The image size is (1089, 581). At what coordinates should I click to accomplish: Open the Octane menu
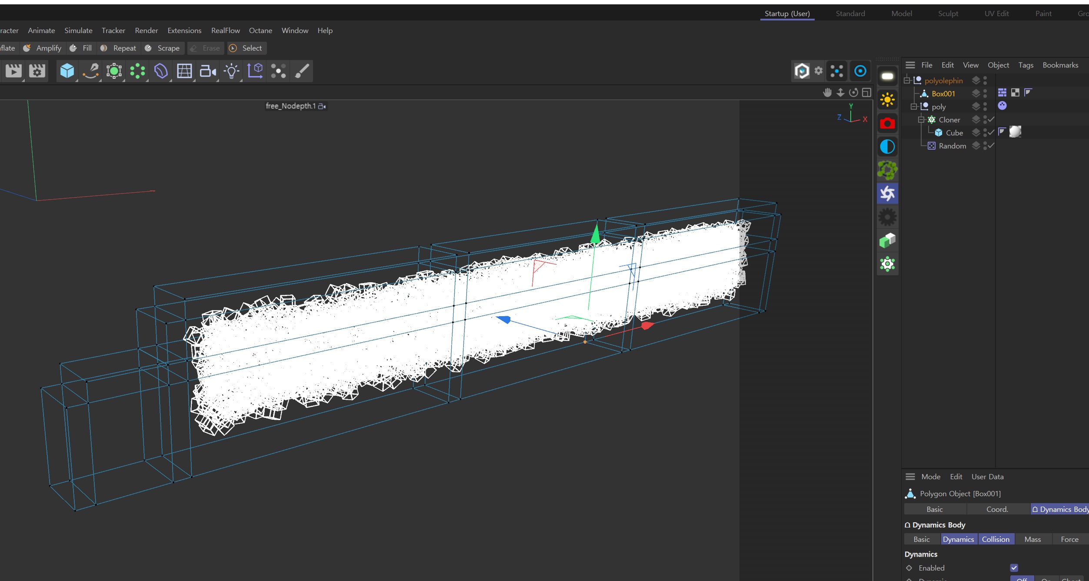260,30
